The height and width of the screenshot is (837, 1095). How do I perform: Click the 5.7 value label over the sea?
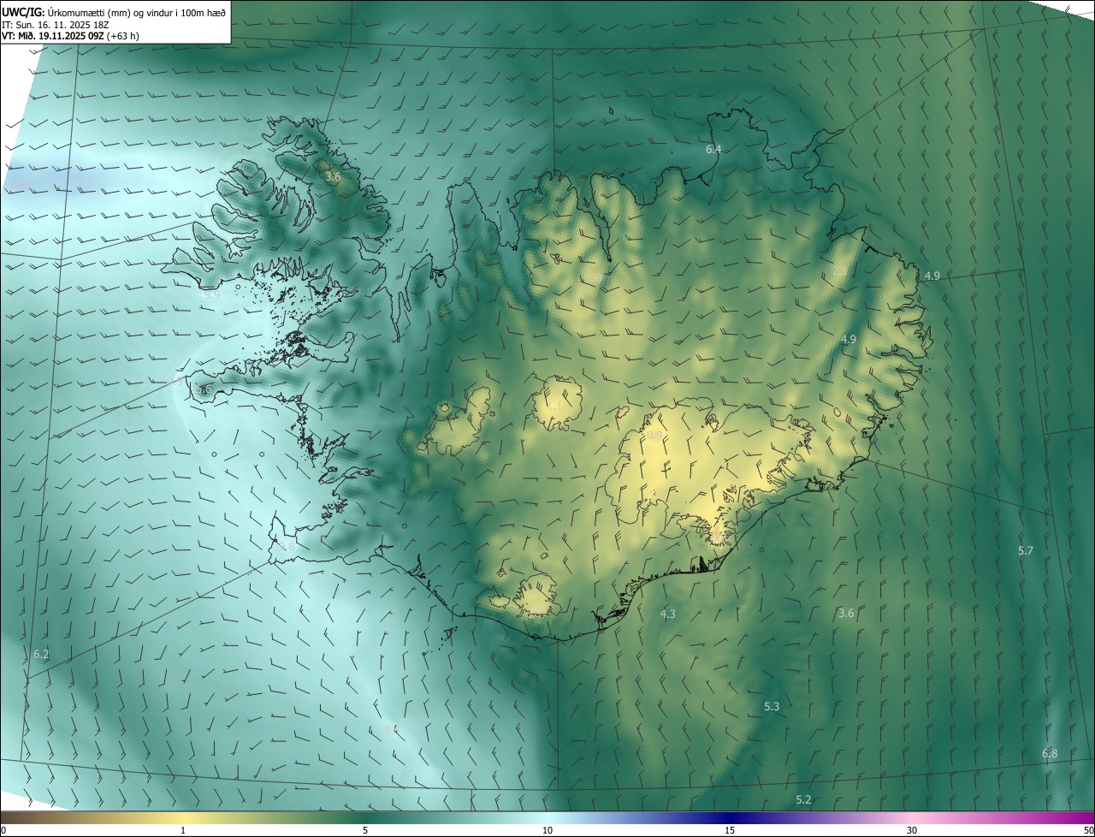pos(1026,550)
